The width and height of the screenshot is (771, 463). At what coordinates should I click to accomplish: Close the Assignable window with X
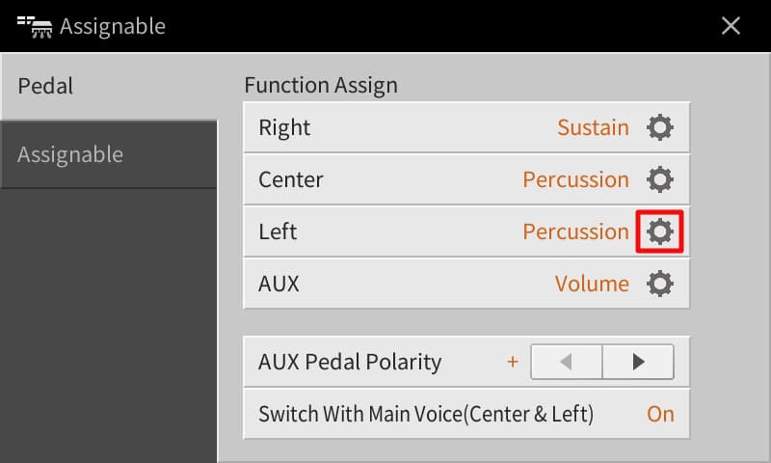[x=731, y=26]
